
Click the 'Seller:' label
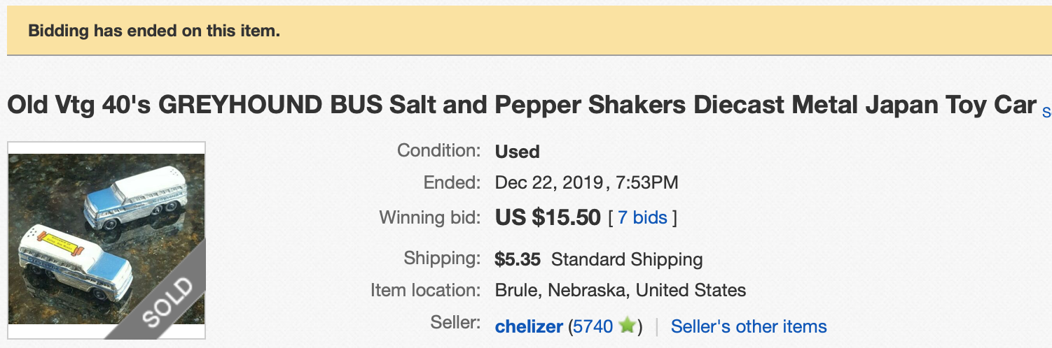(x=455, y=323)
